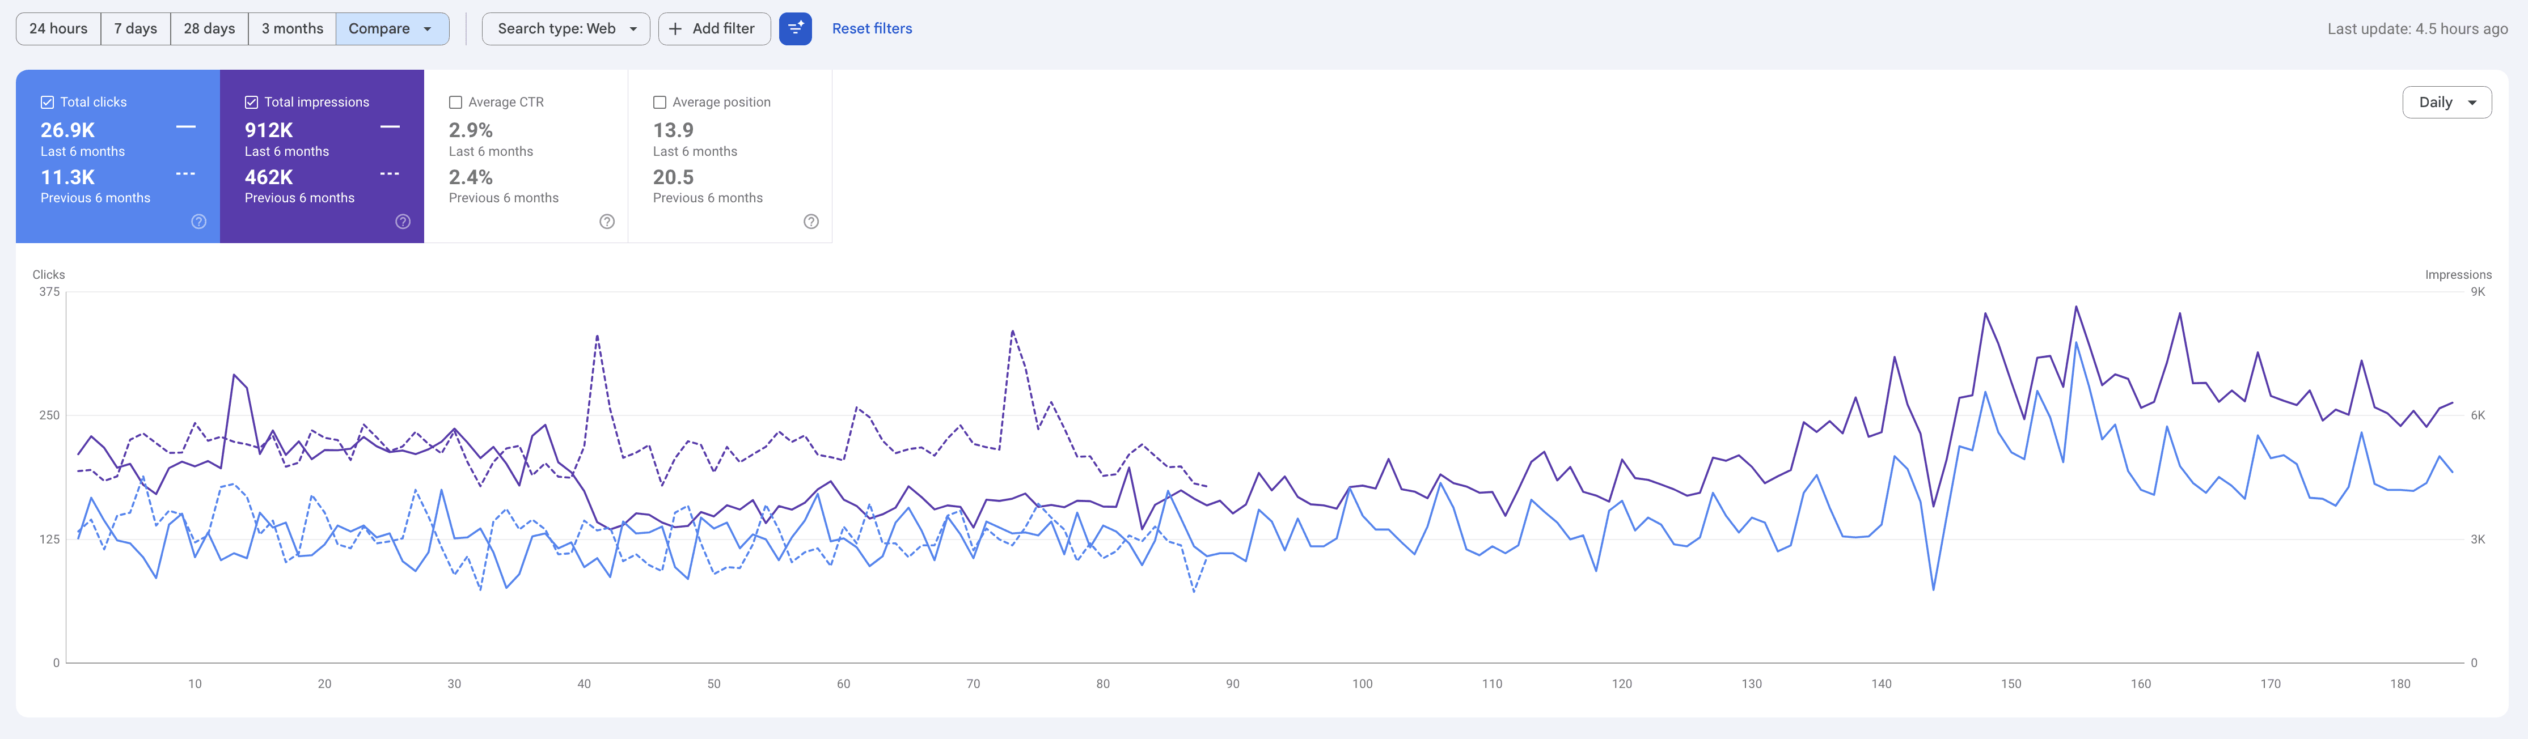Click solid line legend in Total clicks card
Viewport: 2528px width, 739px height.
(x=185, y=128)
